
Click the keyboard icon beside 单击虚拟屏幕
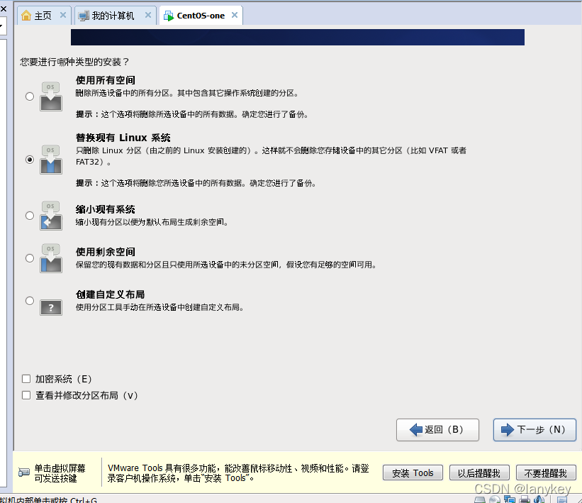tap(24, 472)
